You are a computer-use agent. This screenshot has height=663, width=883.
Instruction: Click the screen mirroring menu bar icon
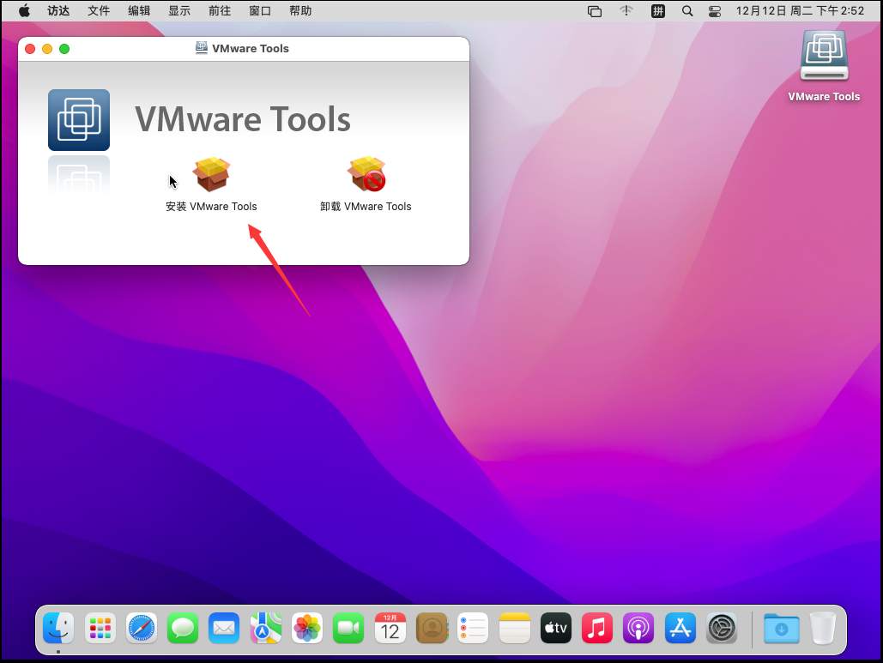(595, 11)
